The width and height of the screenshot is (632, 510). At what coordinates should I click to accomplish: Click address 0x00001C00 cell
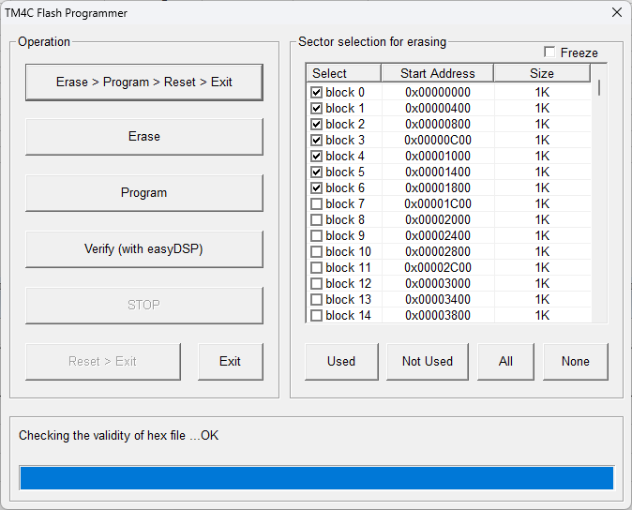pos(438,203)
